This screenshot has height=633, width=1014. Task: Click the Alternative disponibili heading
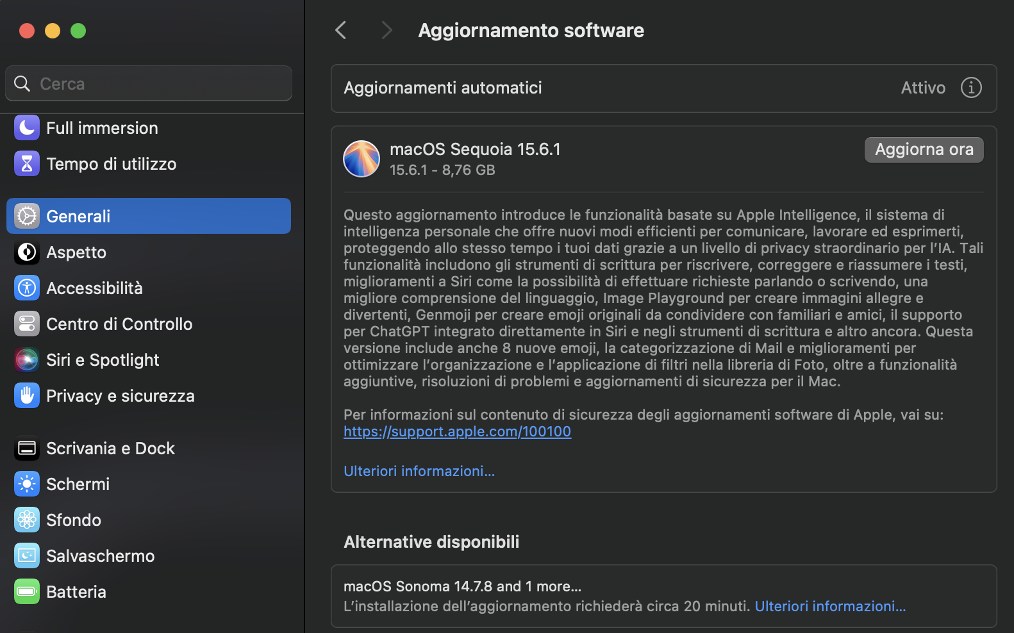click(431, 542)
